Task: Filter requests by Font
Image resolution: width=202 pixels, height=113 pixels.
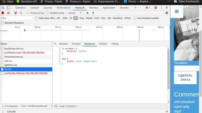Action: click(x=97, y=18)
